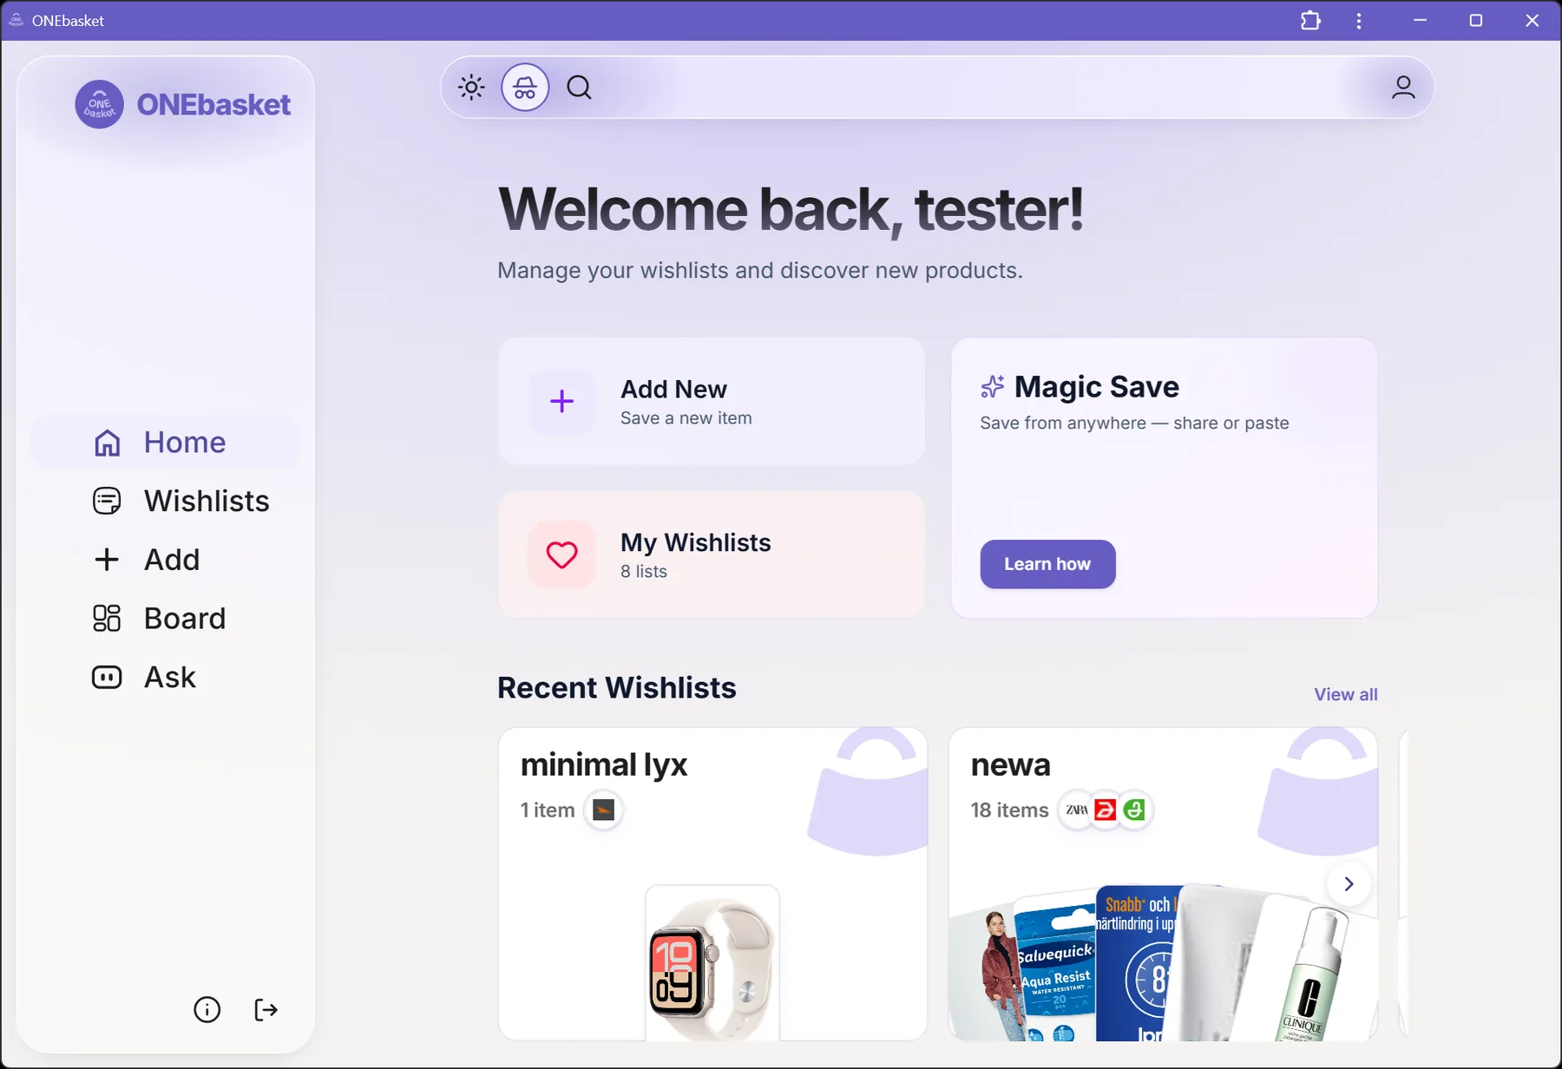The image size is (1562, 1069).
Task: Click the My Wishlists heart icon
Action: pyautogui.click(x=562, y=554)
